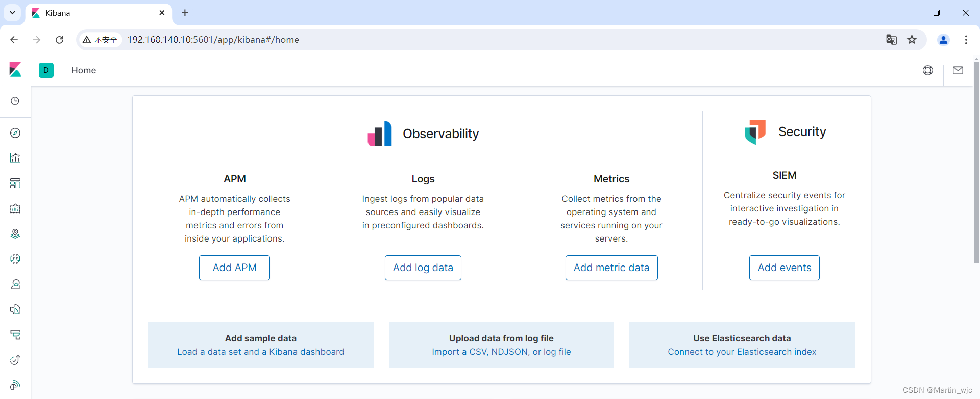Click 'Upload data from log file' title

click(x=501, y=338)
